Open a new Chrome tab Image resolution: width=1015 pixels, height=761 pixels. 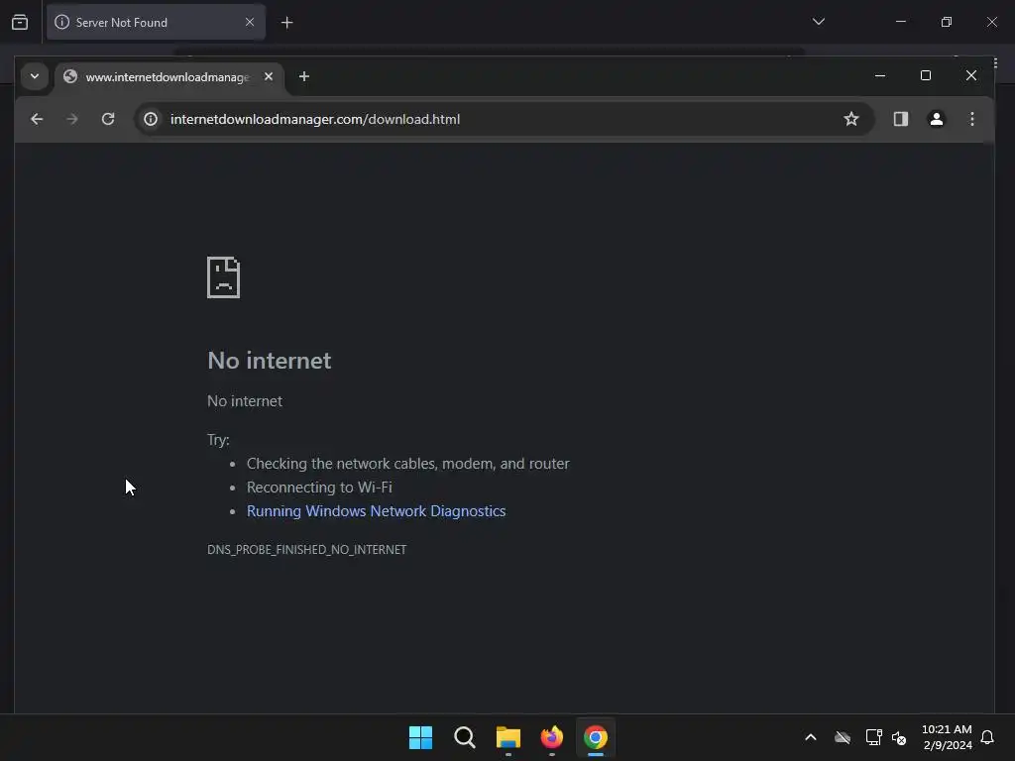303,76
